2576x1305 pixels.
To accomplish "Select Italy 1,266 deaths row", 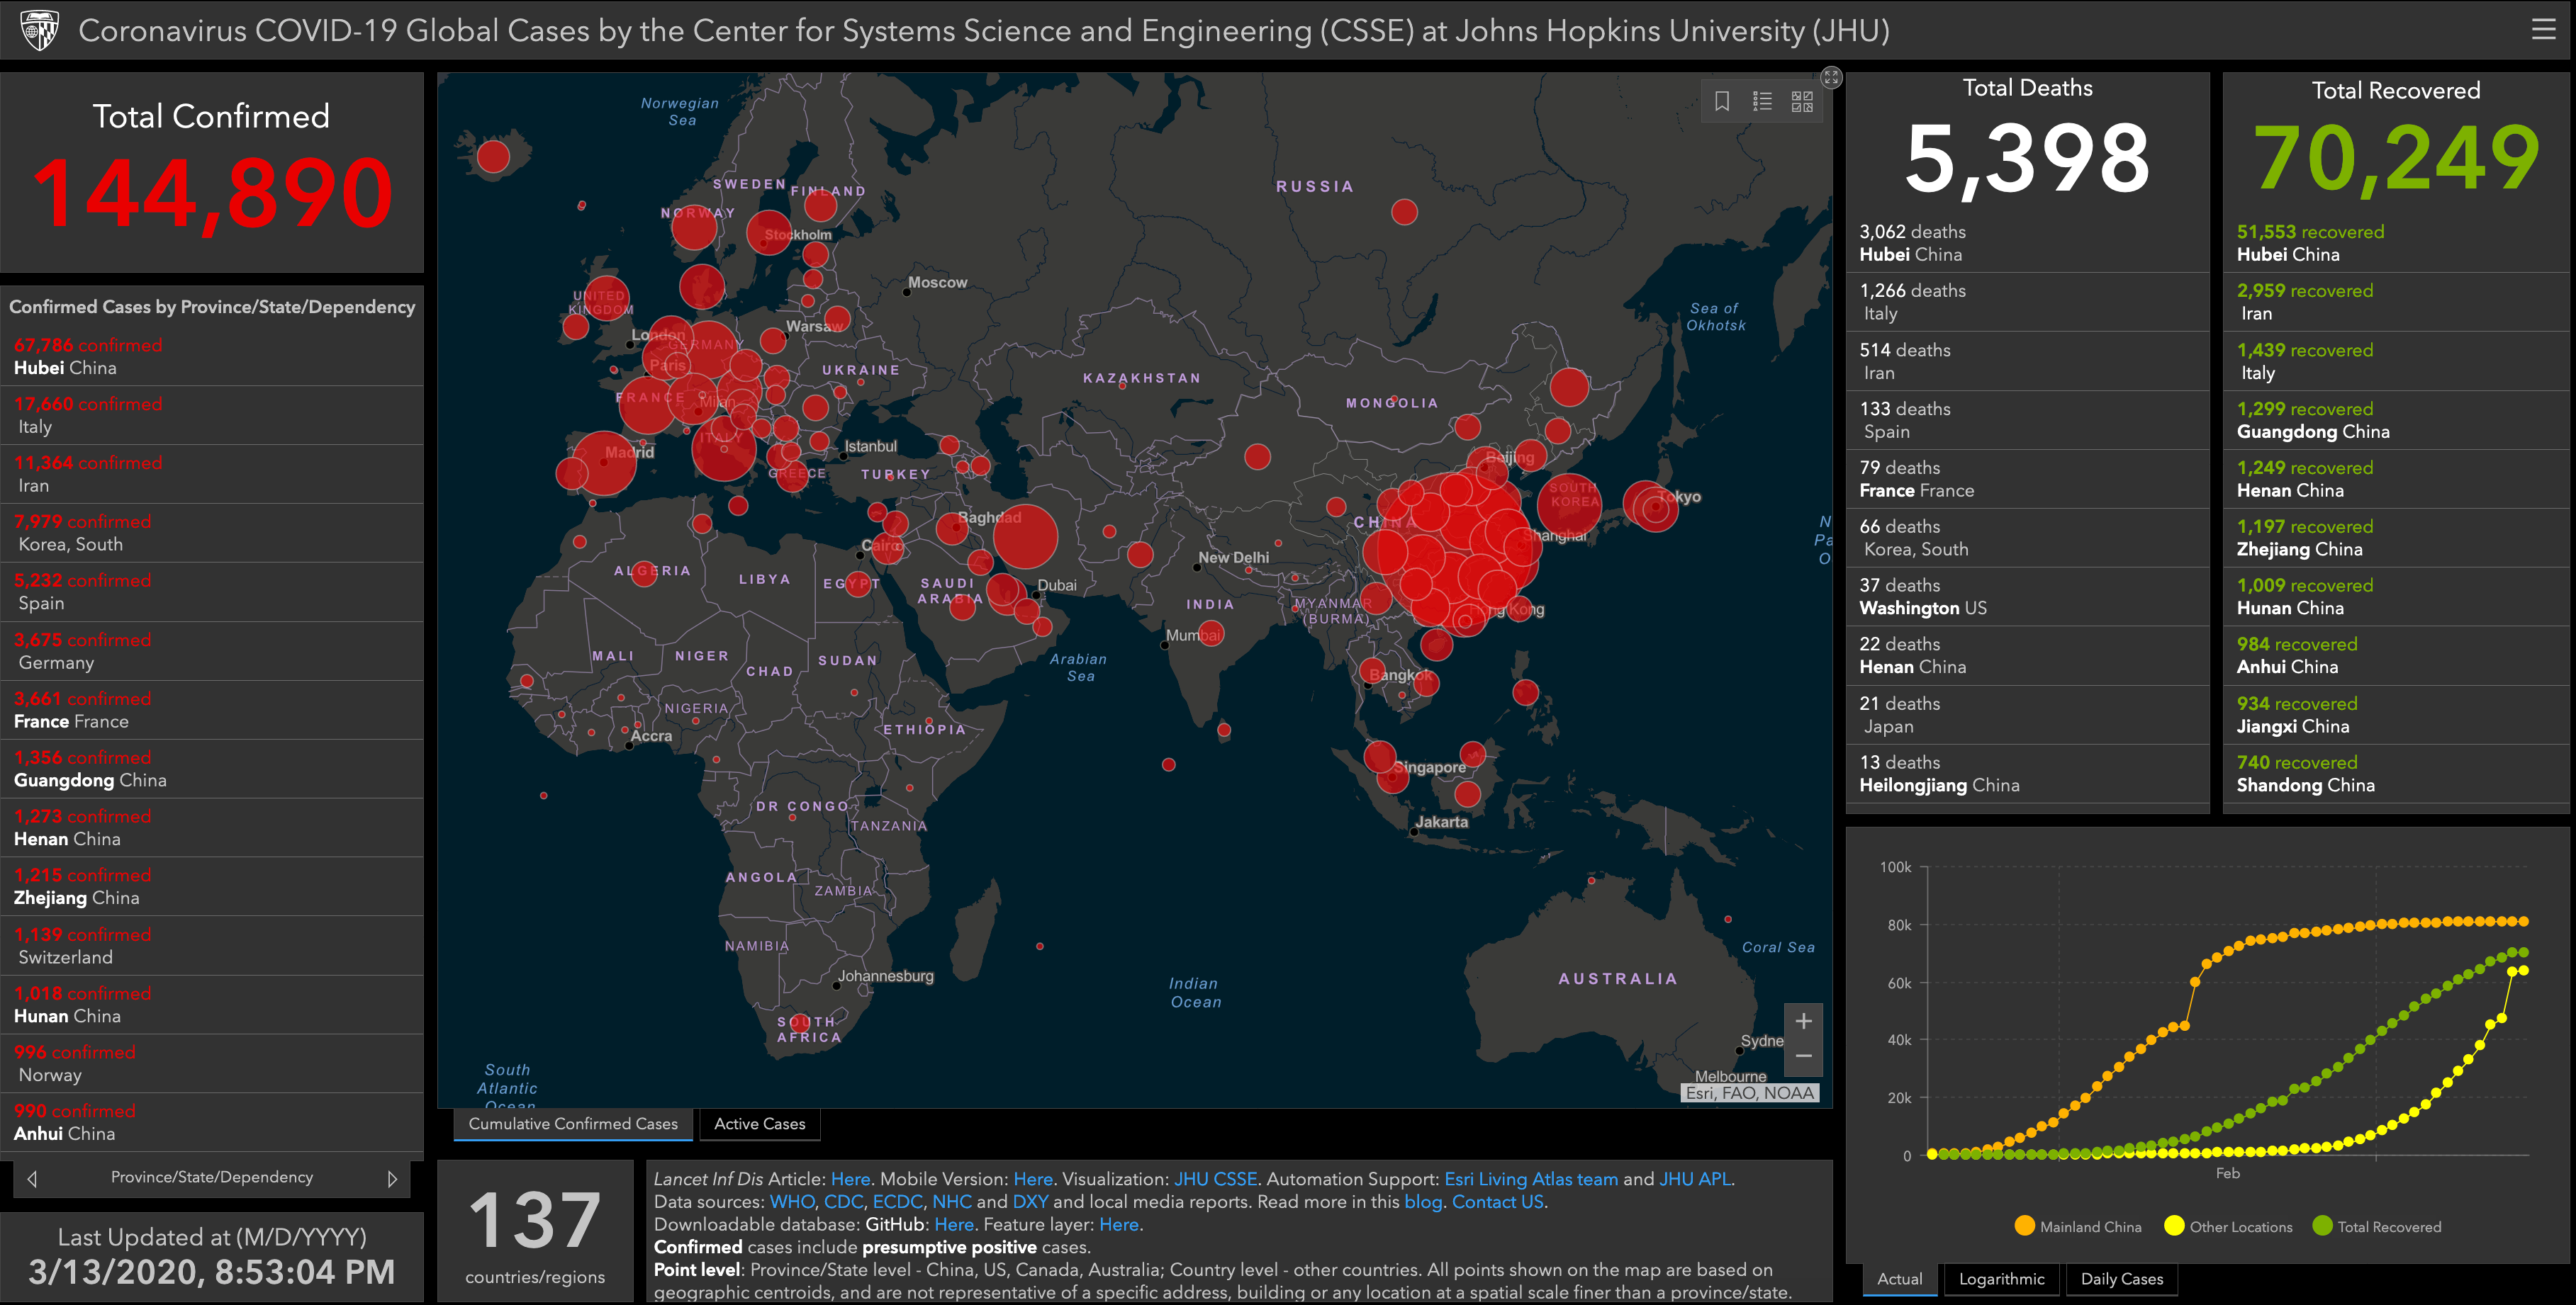I will (2028, 302).
